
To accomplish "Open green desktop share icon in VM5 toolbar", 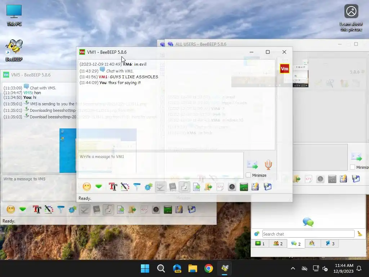I will pos(168,210).
